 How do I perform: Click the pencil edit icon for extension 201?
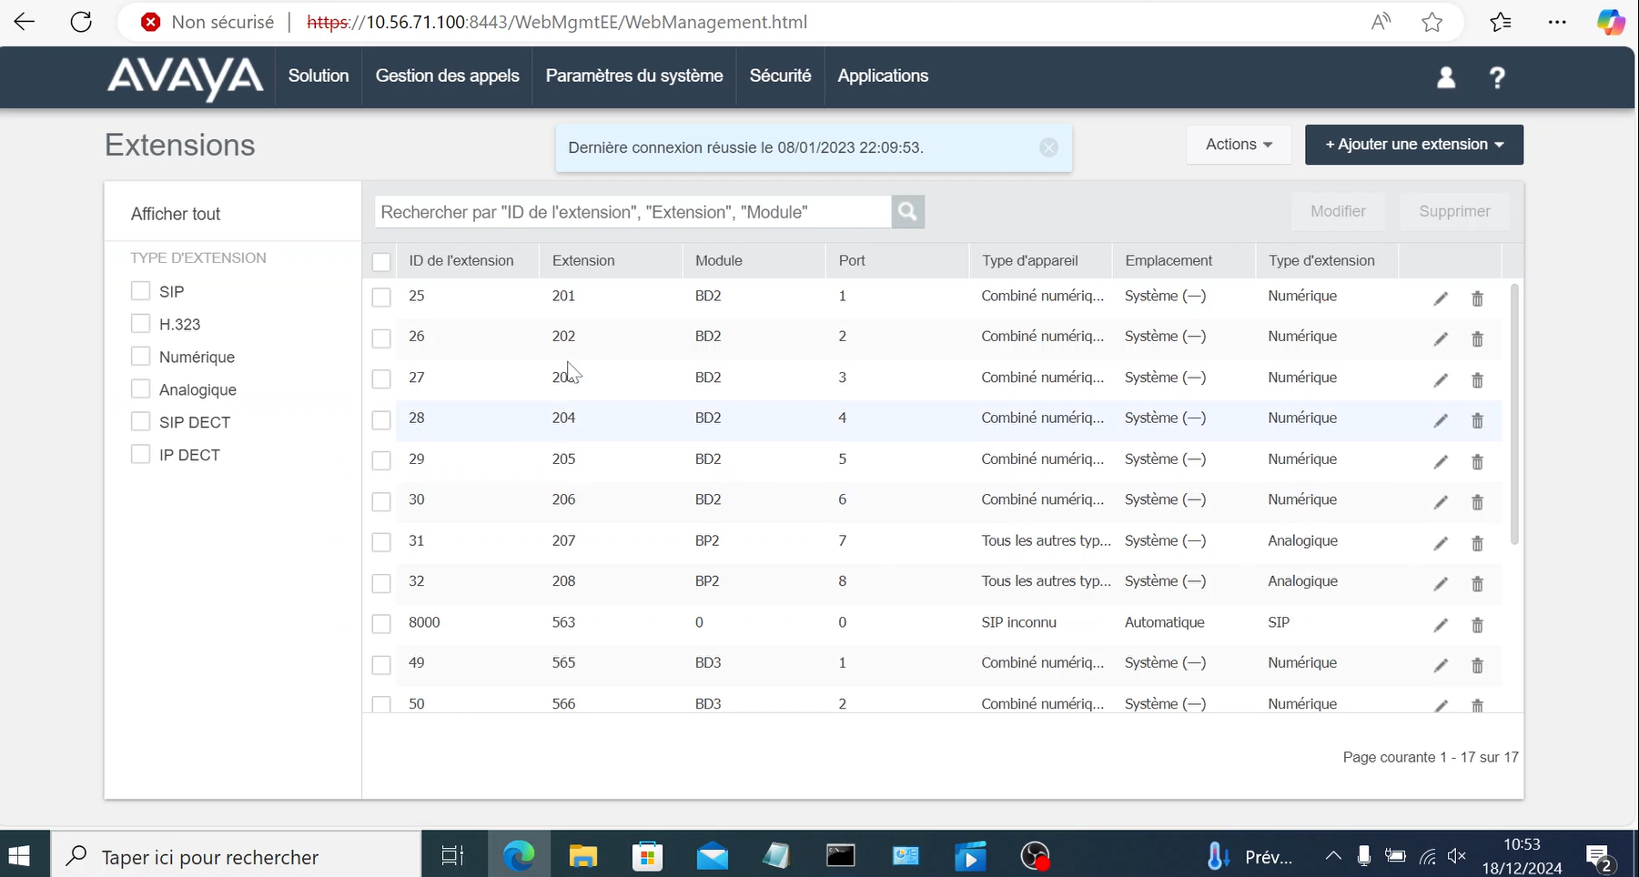(x=1441, y=298)
